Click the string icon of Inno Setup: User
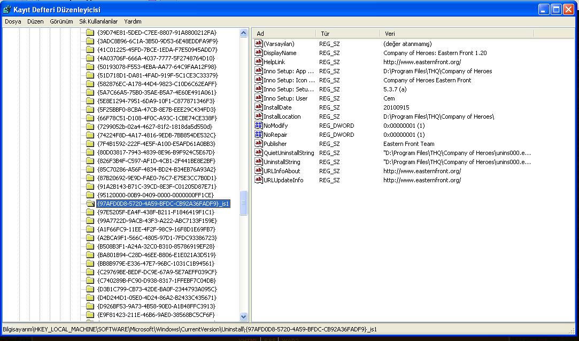Viewport: 579px width, 341px height. click(x=258, y=98)
